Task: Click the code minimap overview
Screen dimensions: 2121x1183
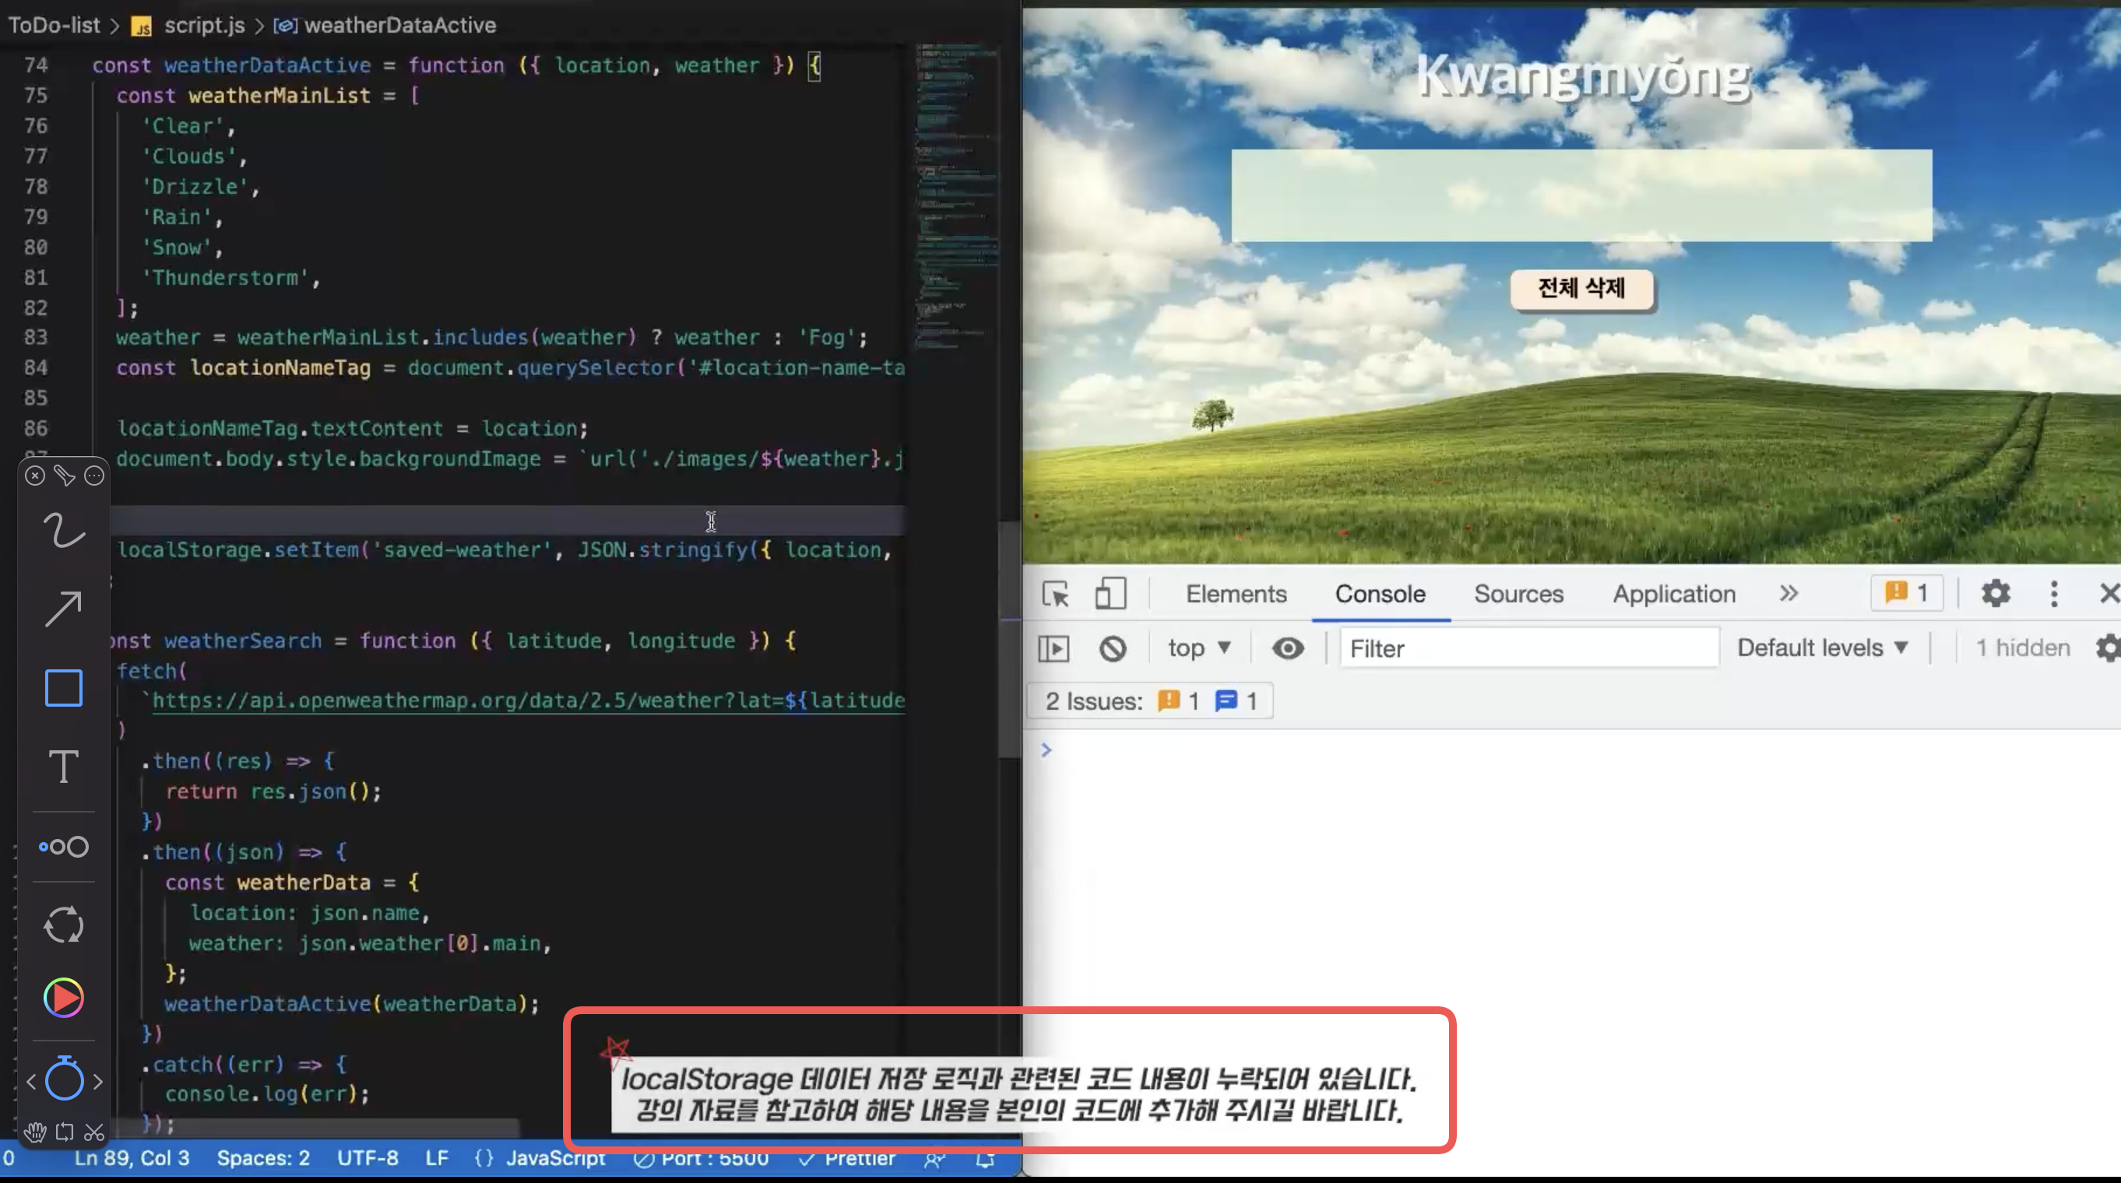Action: (957, 198)
